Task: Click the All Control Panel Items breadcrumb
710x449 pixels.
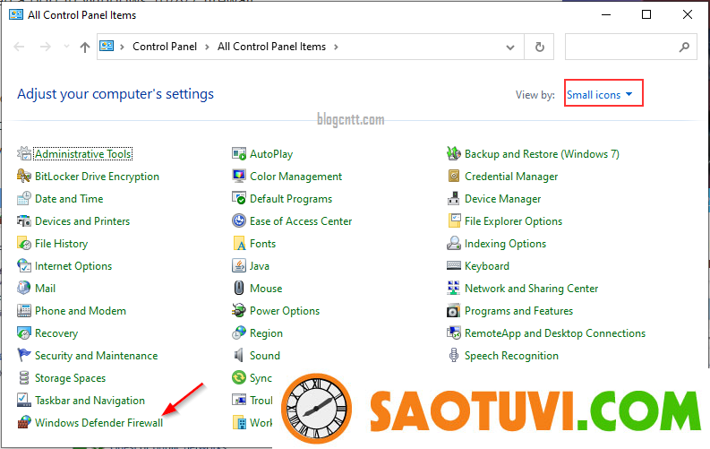Action: [271, 47]
